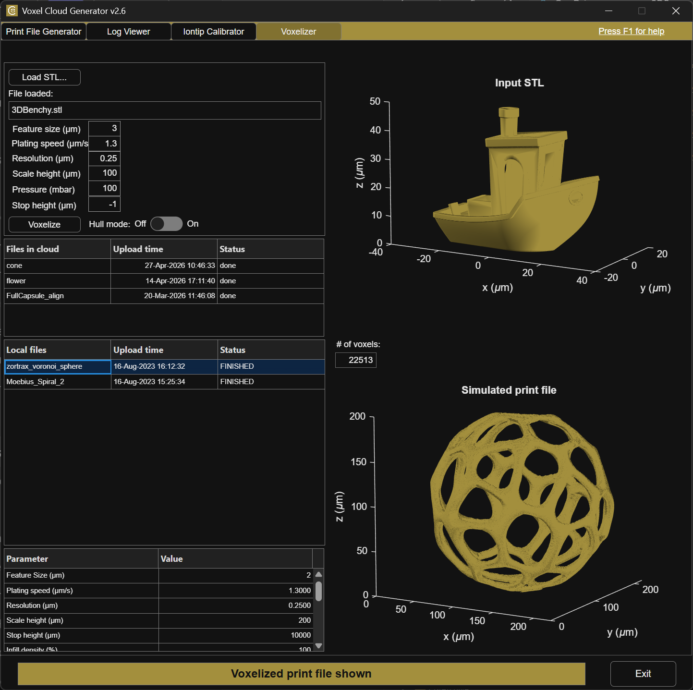
Task: Open the Press F1 for help link
Action: tap(632, 31)
